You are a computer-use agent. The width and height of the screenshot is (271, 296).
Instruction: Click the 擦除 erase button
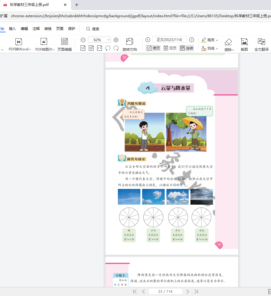pos(229,44)
